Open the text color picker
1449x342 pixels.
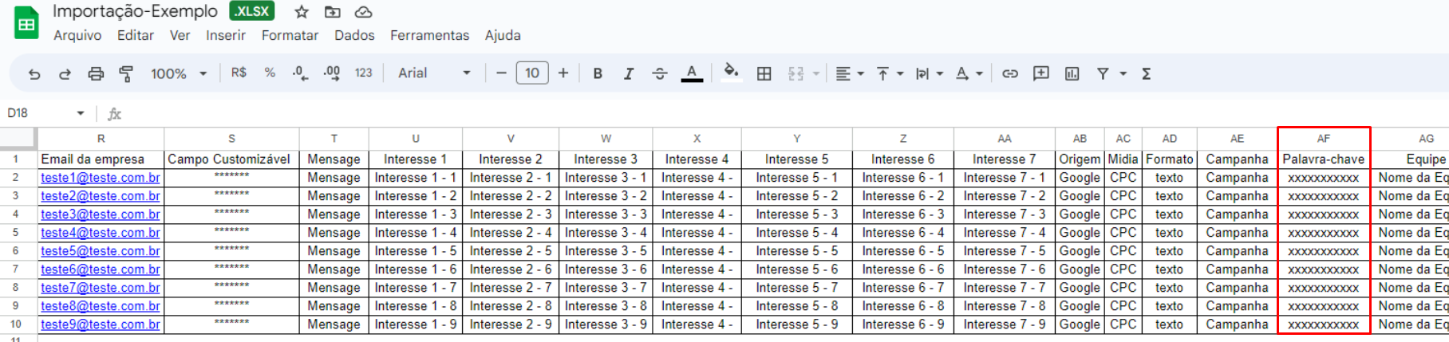coord(692,73)
